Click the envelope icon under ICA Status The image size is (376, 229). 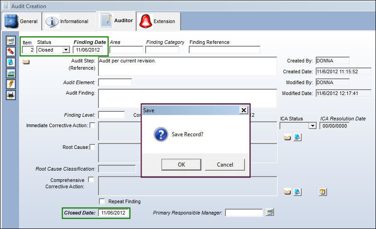tap(287, 138)
